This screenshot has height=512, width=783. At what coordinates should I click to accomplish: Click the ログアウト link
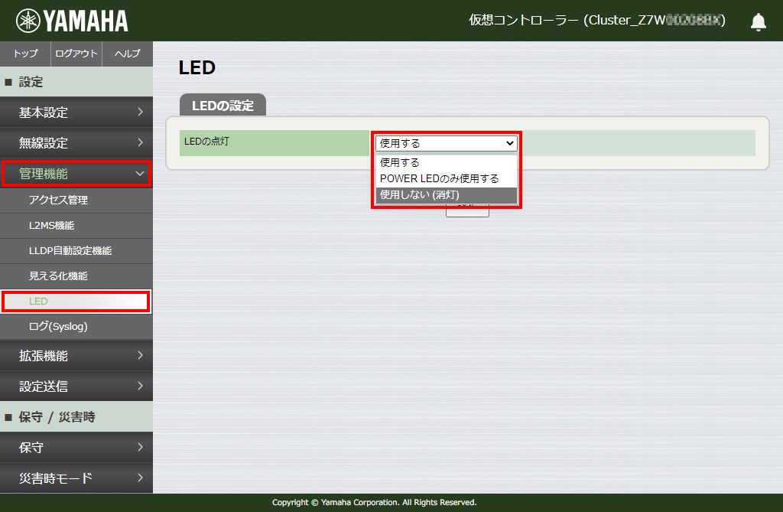click(76, 54)
